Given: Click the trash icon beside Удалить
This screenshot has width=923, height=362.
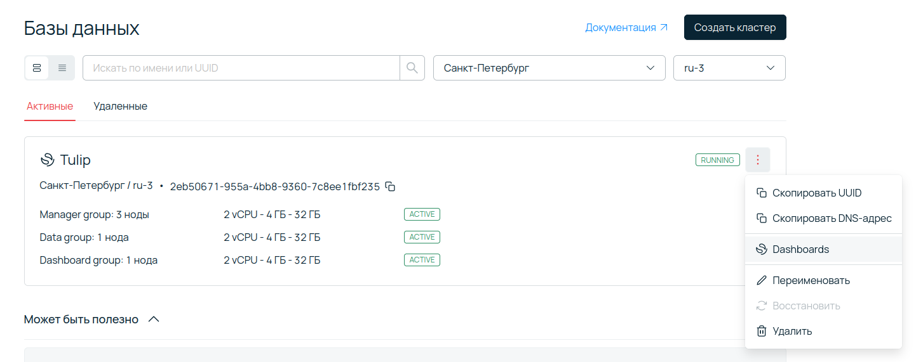Looking at the screenshot, I should [761, 331].
